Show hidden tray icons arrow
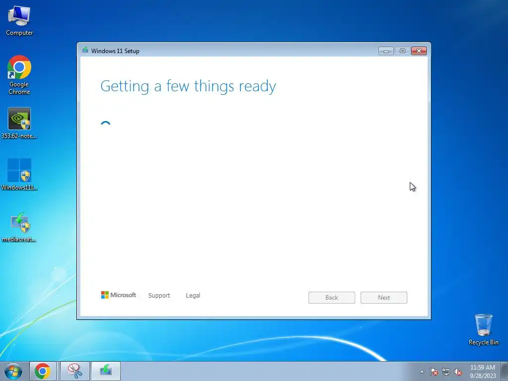 (x=422, y=372)
